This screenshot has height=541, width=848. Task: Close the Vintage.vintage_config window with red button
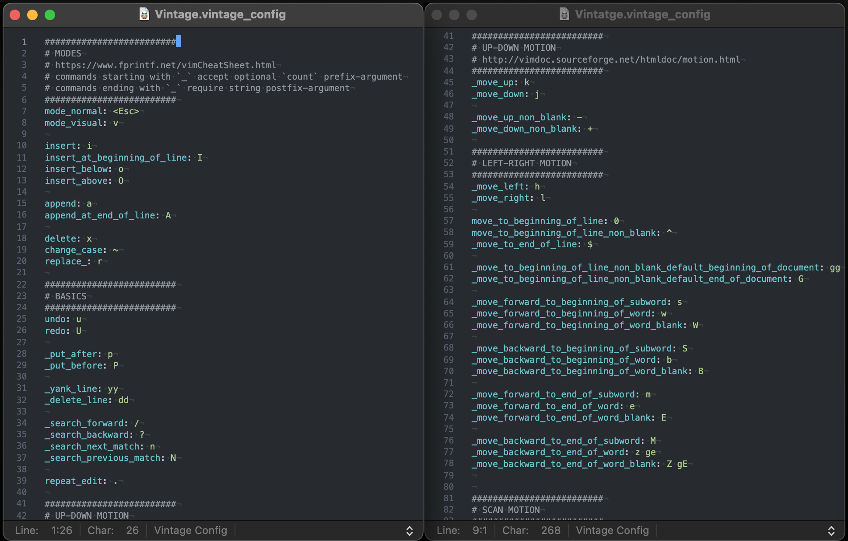click(x=15, y=15)
